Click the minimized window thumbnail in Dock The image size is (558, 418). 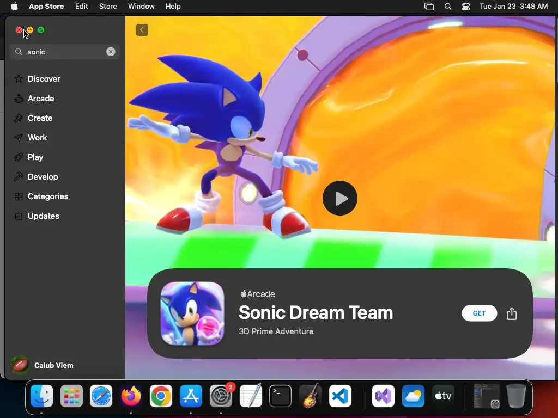click(487, 396)
